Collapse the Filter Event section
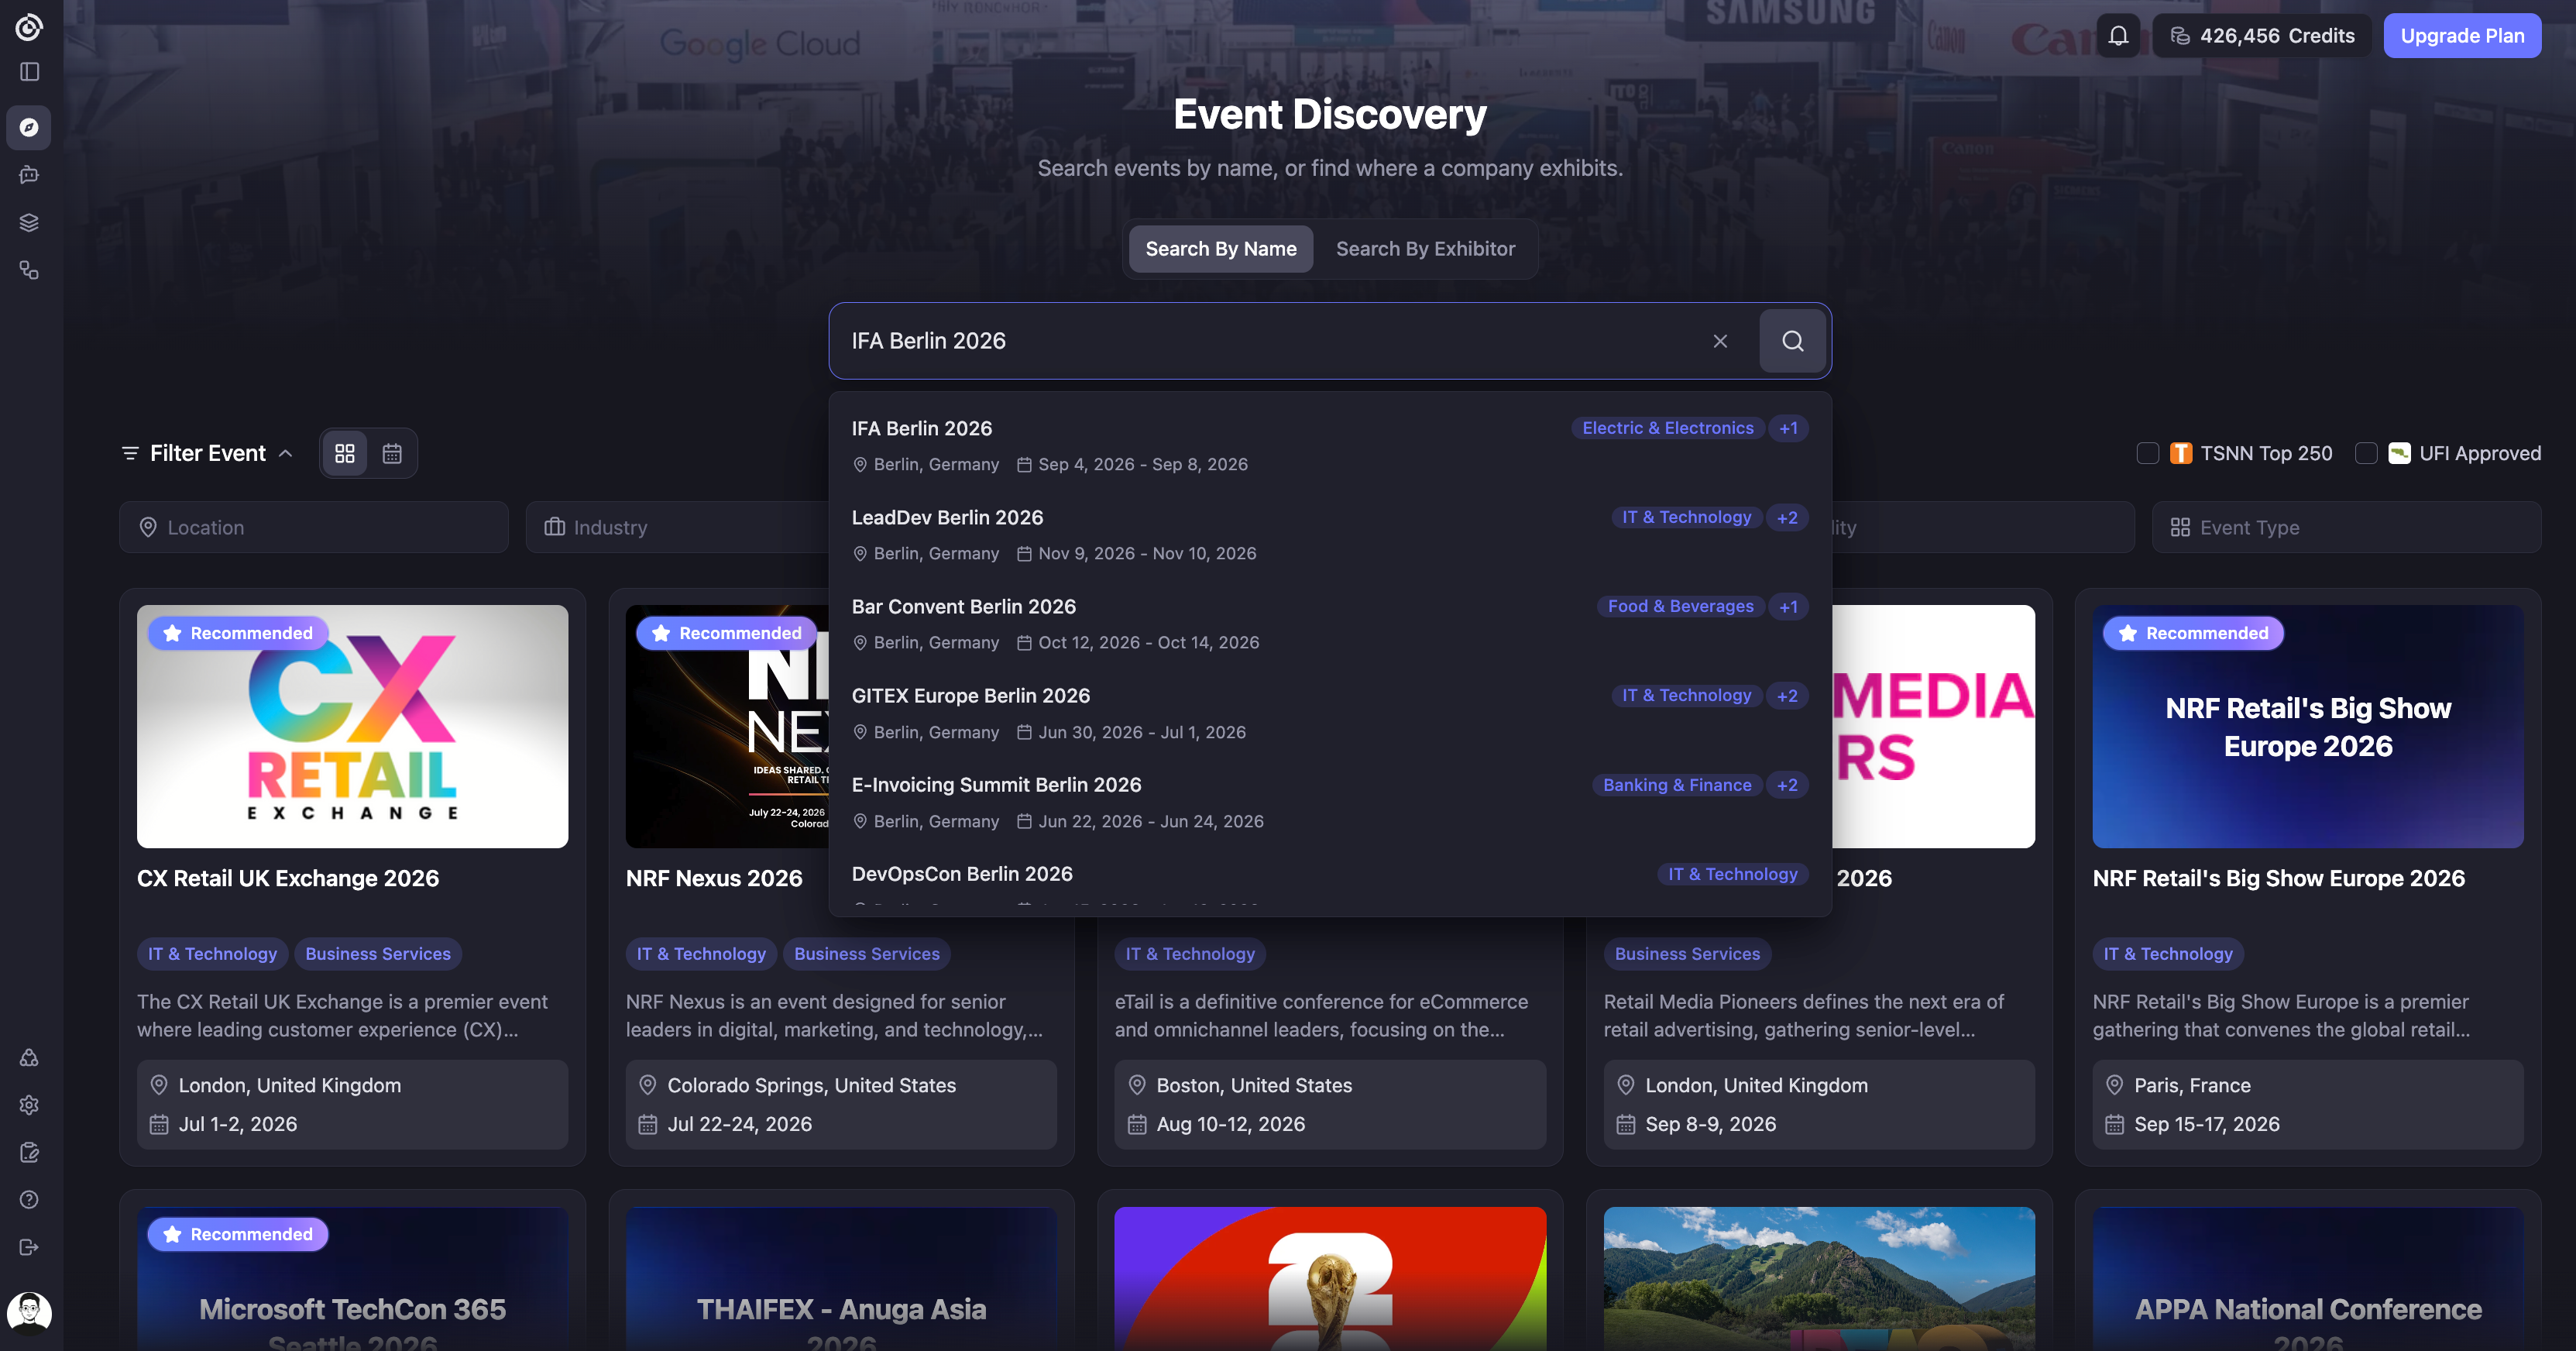 pos(207,454)
